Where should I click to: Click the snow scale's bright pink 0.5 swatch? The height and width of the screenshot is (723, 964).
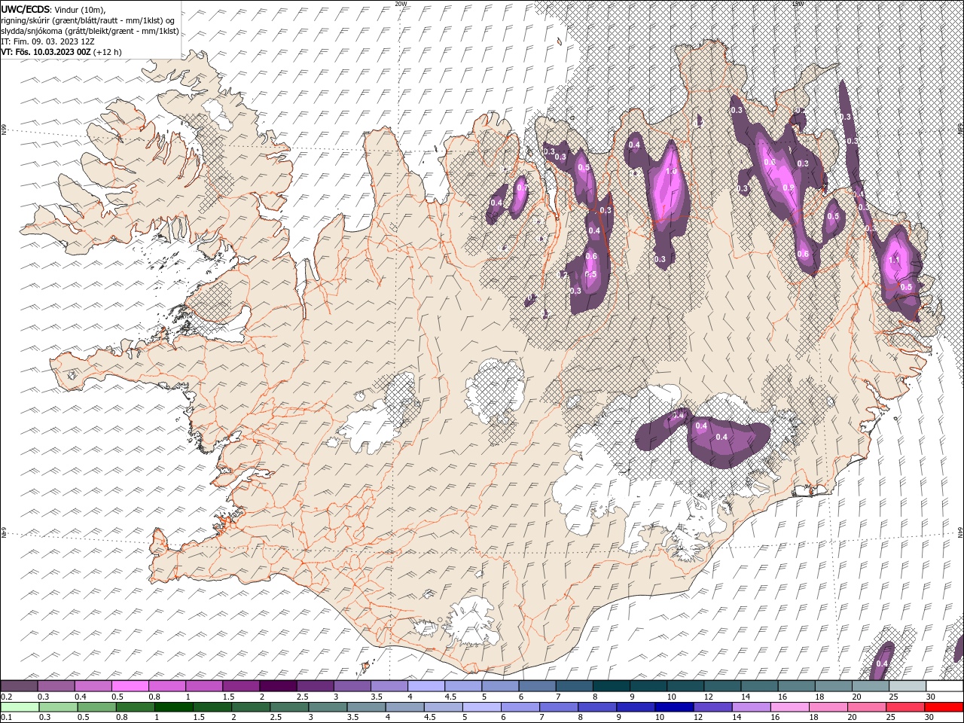click(130, 686)
